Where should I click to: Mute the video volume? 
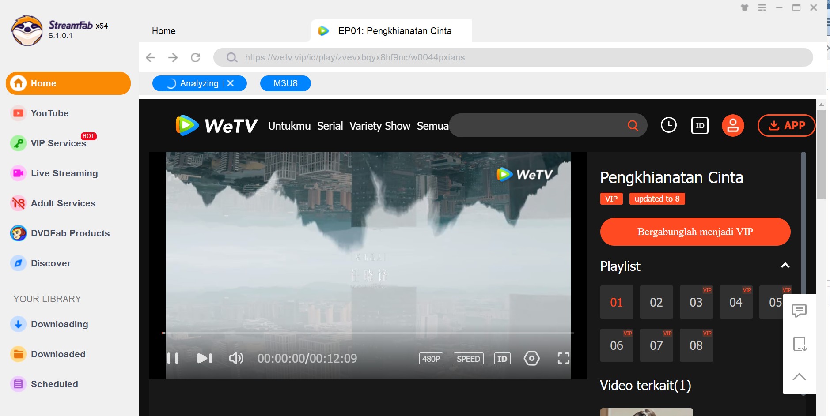[x=236, y=358]
